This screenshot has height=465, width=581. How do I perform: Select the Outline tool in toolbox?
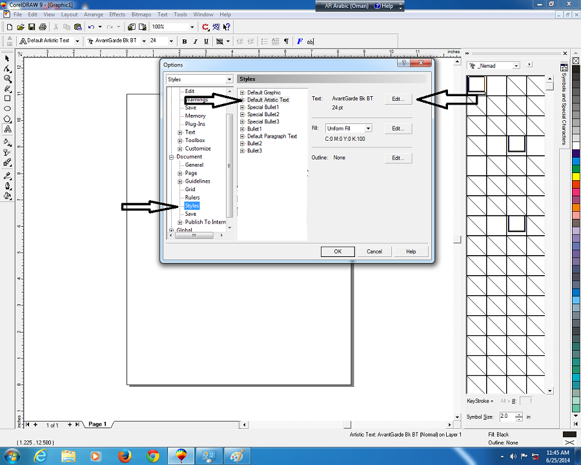click(7, 186)
